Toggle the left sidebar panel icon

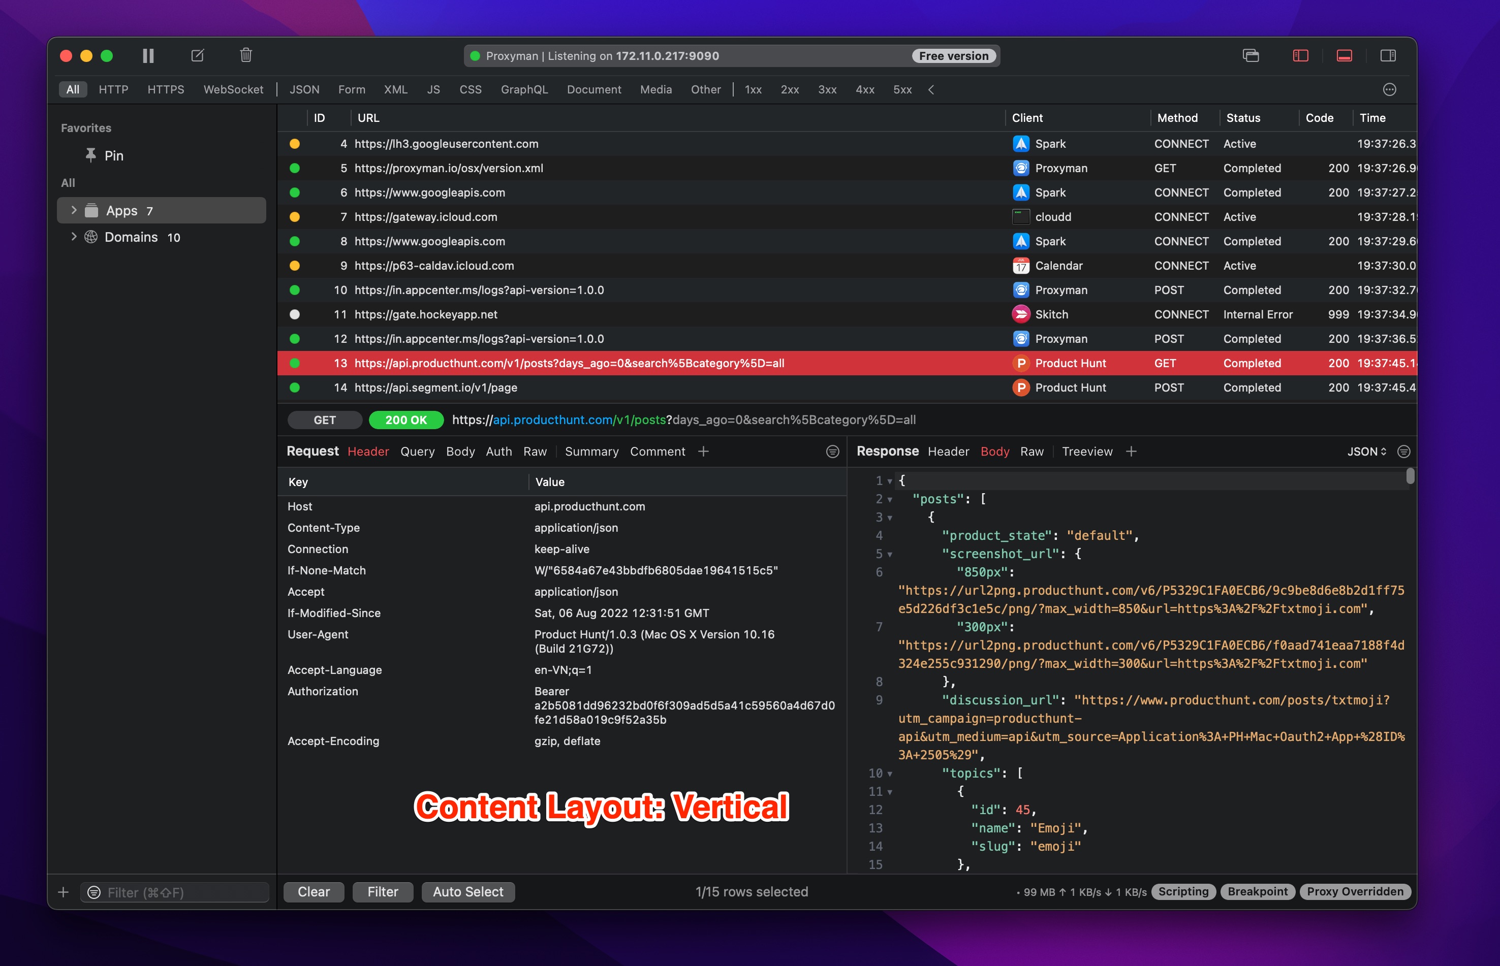click(x=1300, y=56)
